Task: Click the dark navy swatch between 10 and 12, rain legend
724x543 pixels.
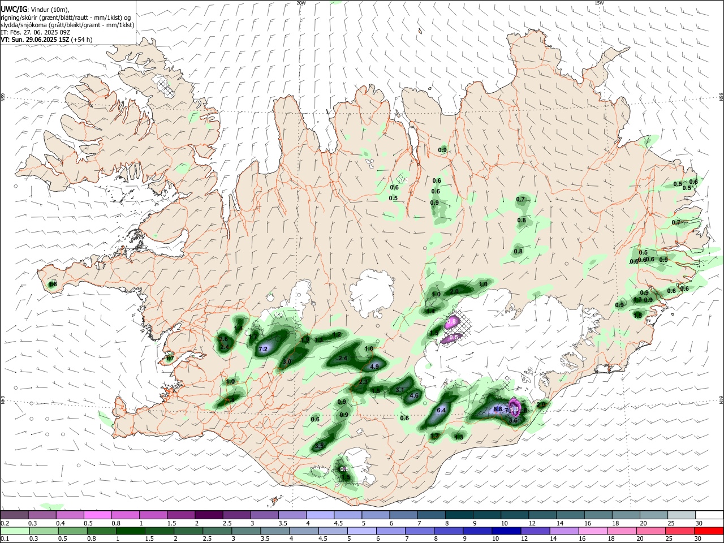Action: (x=505, y=531)
